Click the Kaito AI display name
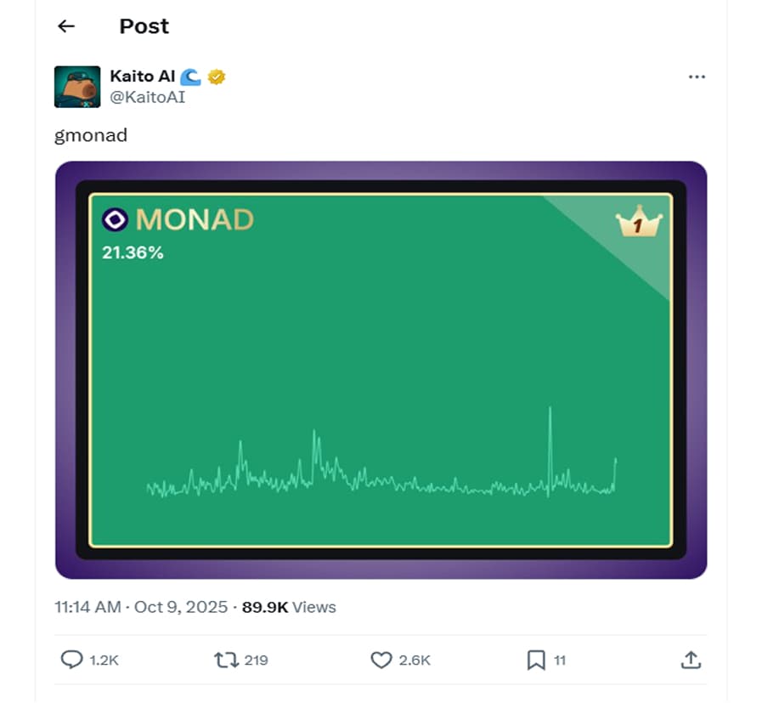This screenshot has height=703, width=762. pos(142,77)
